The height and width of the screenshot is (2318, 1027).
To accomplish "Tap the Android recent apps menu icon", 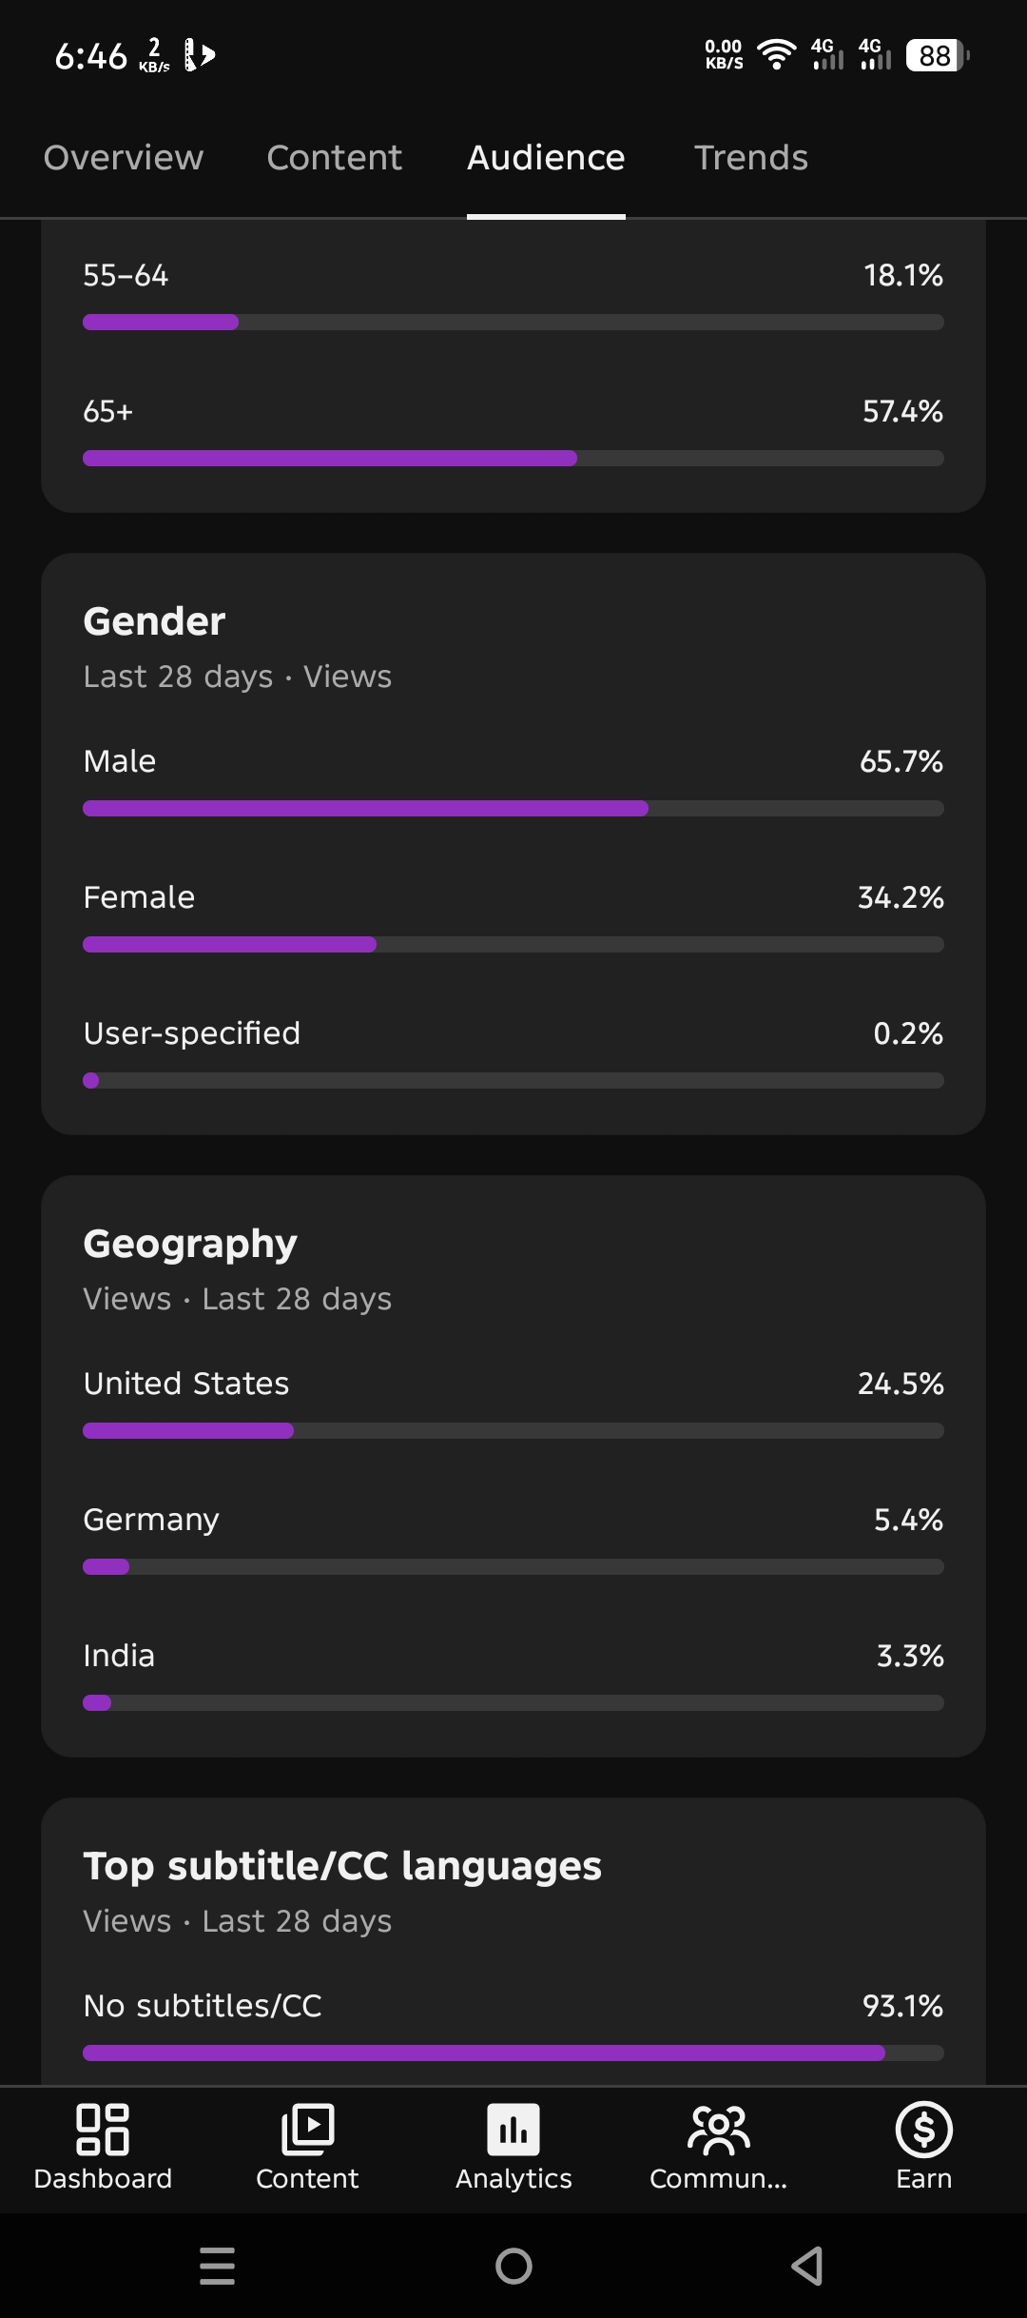I will click(x=217, y=2266).
